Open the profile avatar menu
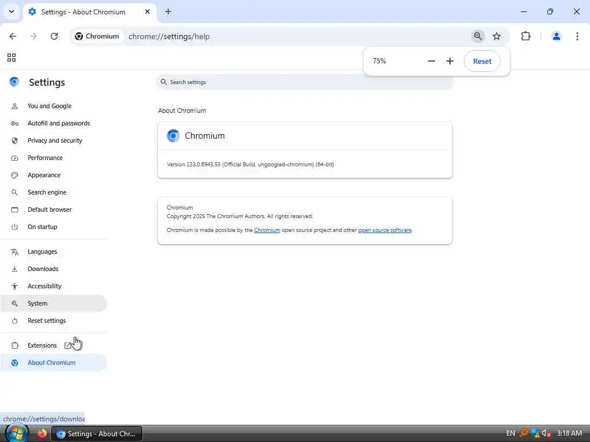The width and height of the screenshot is (590, 442). pyautogui.click(x=556, y=36)
